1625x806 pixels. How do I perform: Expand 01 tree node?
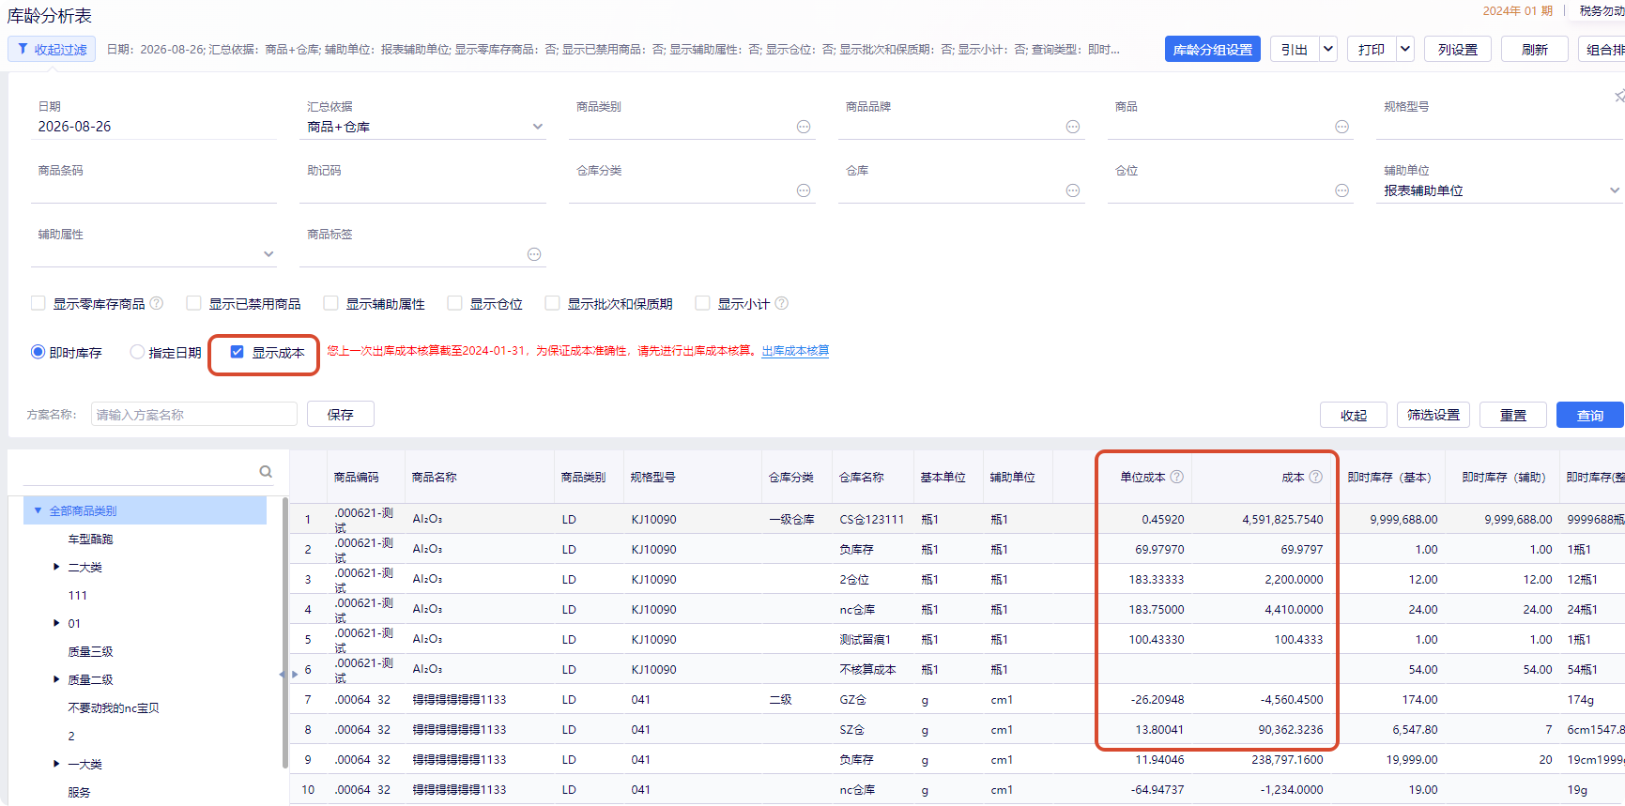point(56,623)
